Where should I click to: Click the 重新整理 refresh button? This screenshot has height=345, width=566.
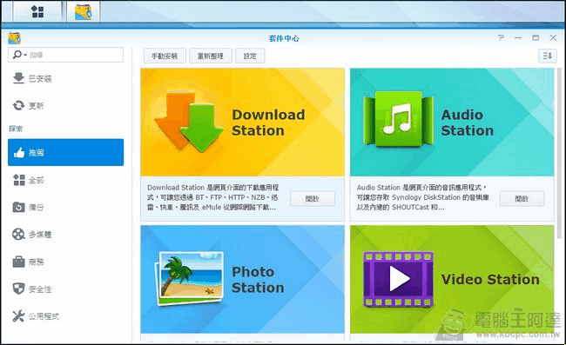click(211, 56)
